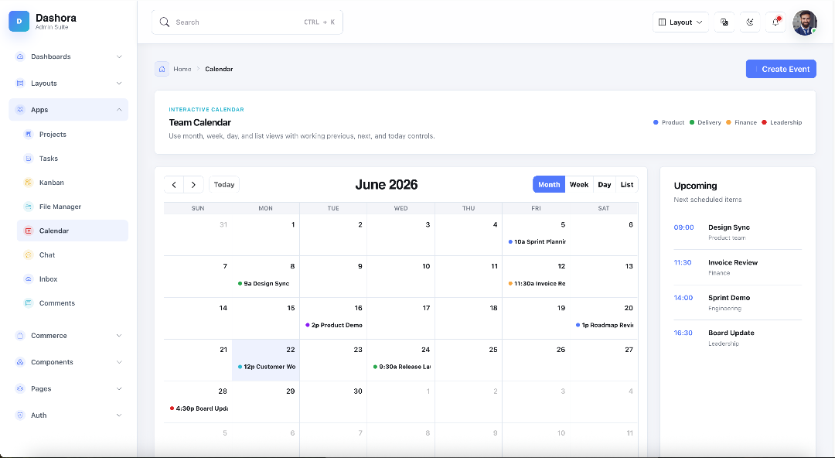Click the Search input field
The width and height of the screenshot is (835, 458).
(x=247, y=22)
